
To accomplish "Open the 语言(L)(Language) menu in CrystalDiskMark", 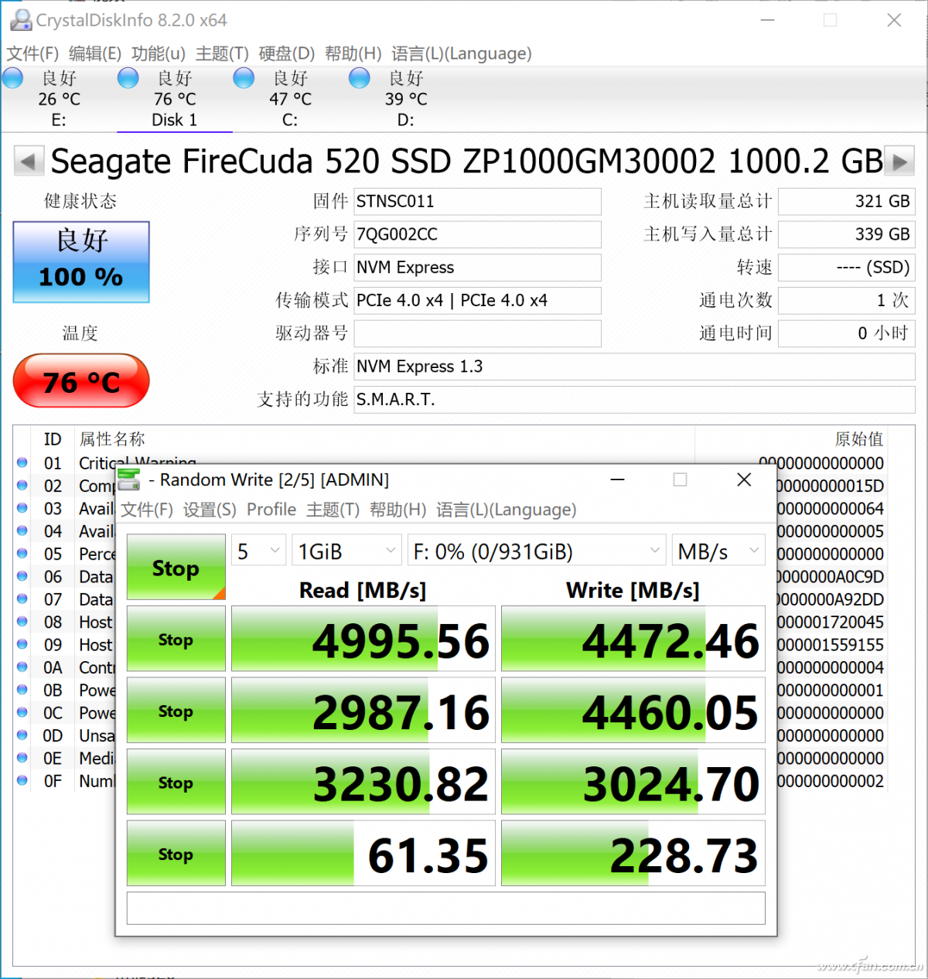I will [507, 510].
